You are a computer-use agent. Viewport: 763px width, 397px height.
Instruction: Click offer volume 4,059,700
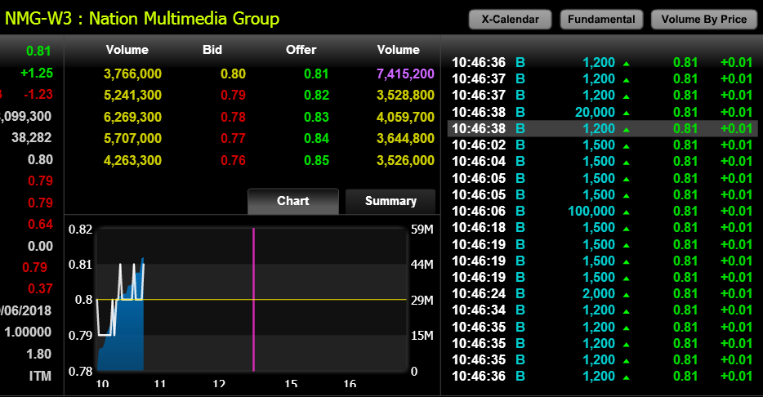pyautogui.click(x=405, y=118)
